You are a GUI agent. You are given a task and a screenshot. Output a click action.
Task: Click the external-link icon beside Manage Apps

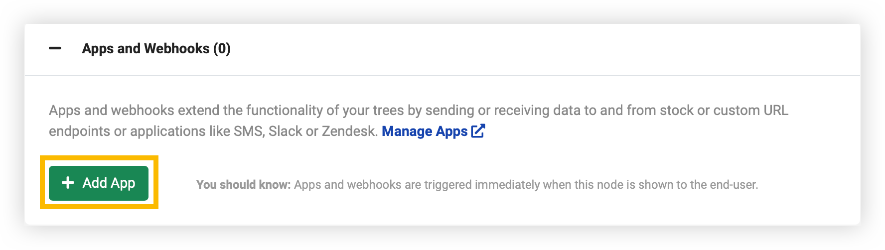pos(478,131)
